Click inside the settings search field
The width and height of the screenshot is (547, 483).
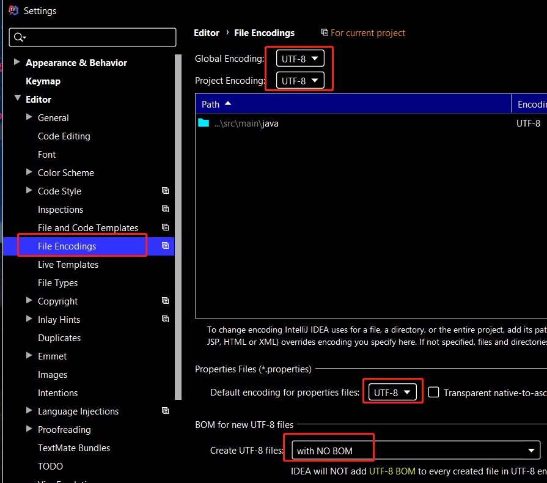pos(98,37)
